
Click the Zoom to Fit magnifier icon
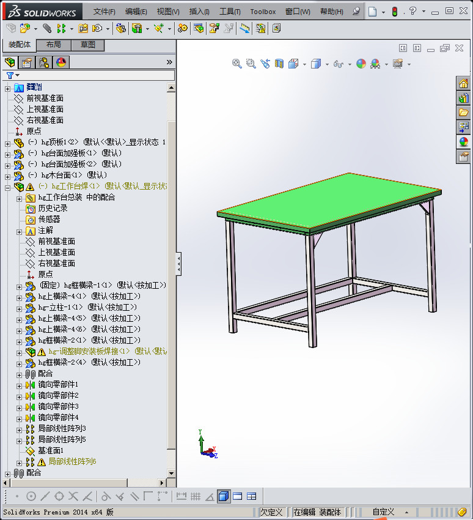point(237,64)
